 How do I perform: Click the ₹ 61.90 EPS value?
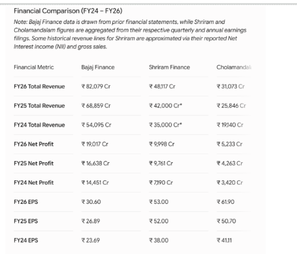226,202
